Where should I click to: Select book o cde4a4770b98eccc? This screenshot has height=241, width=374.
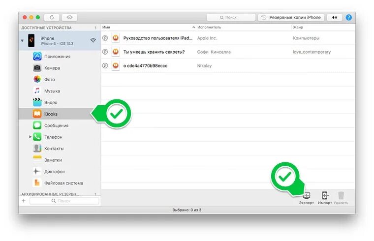tap(228, 65)
